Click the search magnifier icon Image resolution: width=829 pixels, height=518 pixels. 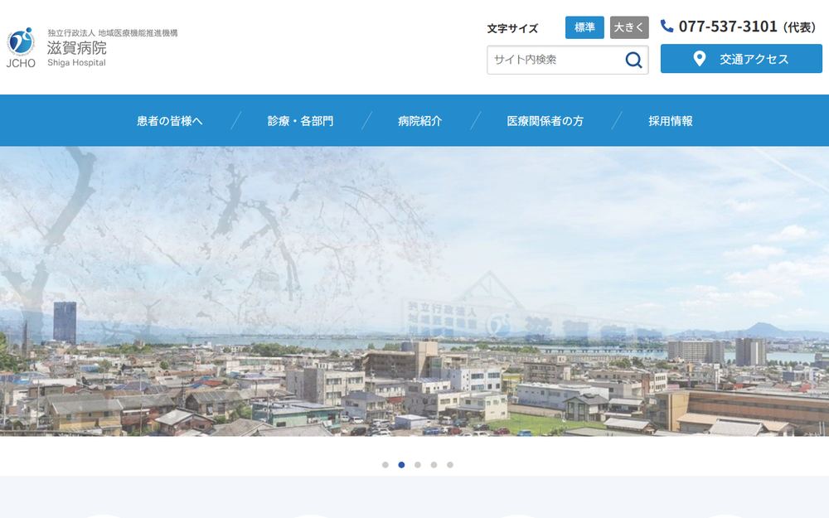click(633, 60)
